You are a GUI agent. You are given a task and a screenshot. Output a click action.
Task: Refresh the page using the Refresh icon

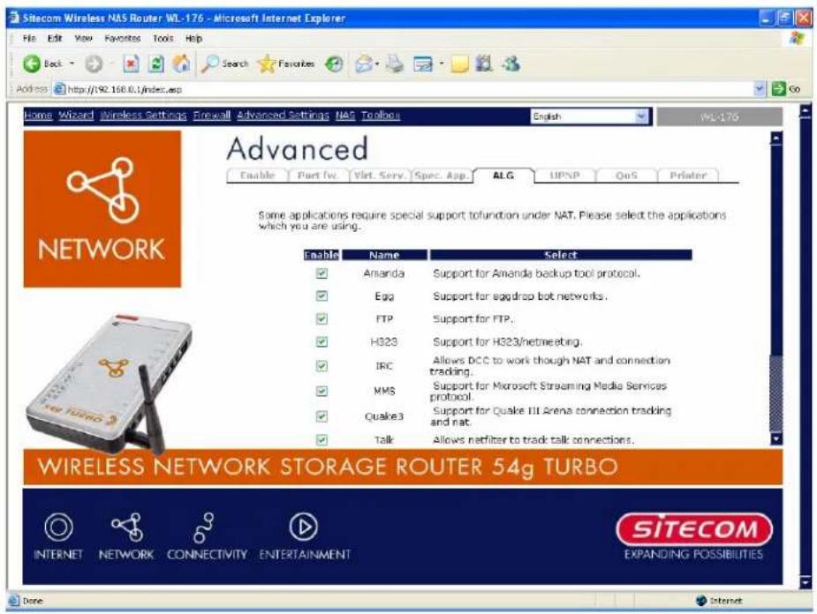(155, 64)
